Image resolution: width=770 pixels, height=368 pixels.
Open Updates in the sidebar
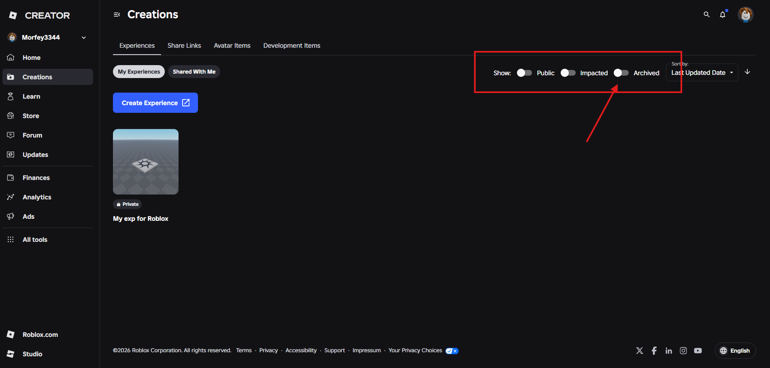48,154
